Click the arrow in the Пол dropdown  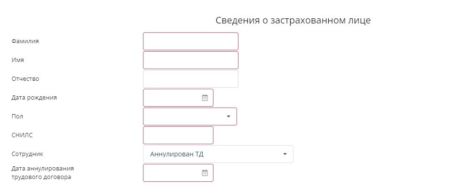[x=229, y=116]
